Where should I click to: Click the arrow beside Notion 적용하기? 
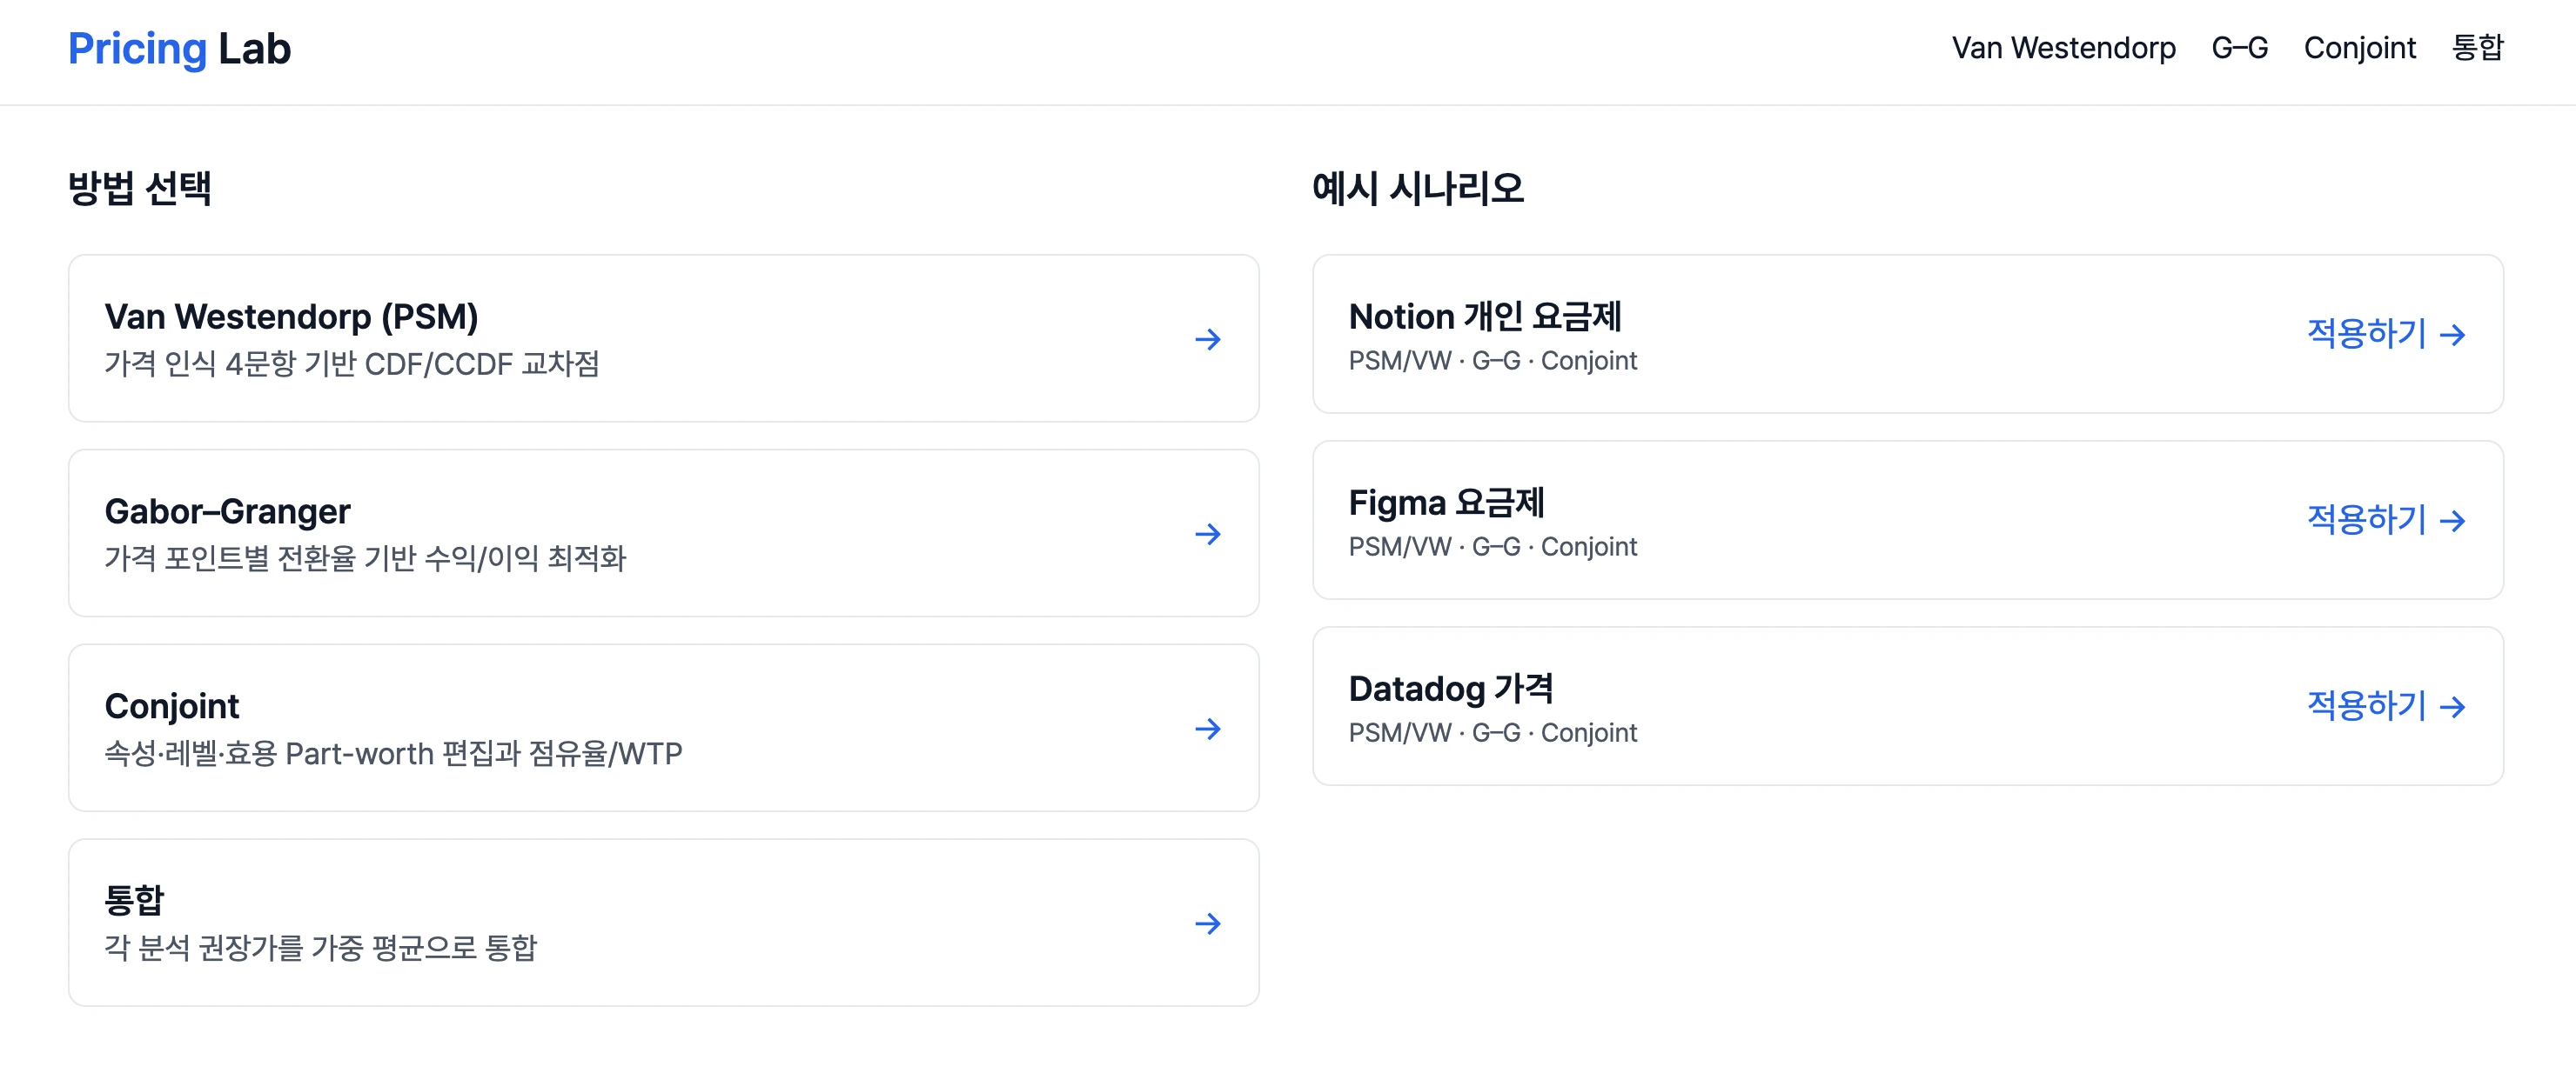tap(2452, 335)
